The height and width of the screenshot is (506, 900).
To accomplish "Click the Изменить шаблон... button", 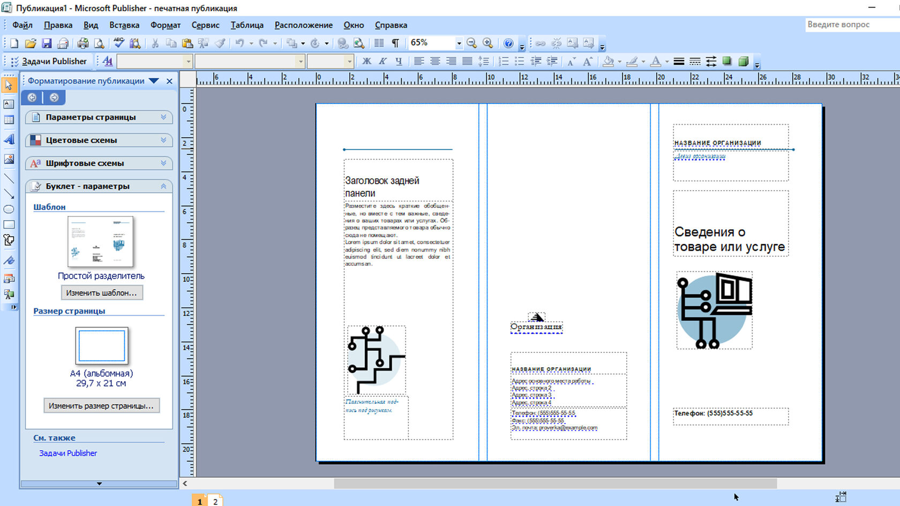I will [101, 293].
